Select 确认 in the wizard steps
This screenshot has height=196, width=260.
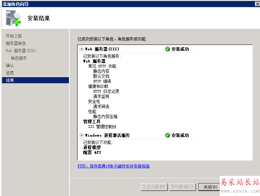tap(10, 65)
